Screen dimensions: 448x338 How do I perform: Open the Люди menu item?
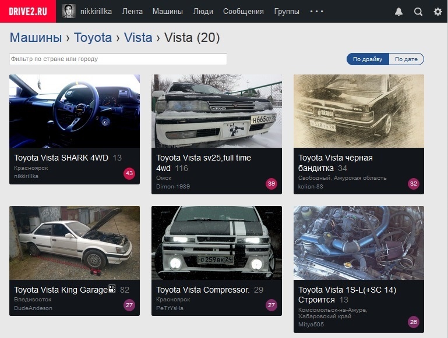tap(203, 12)
